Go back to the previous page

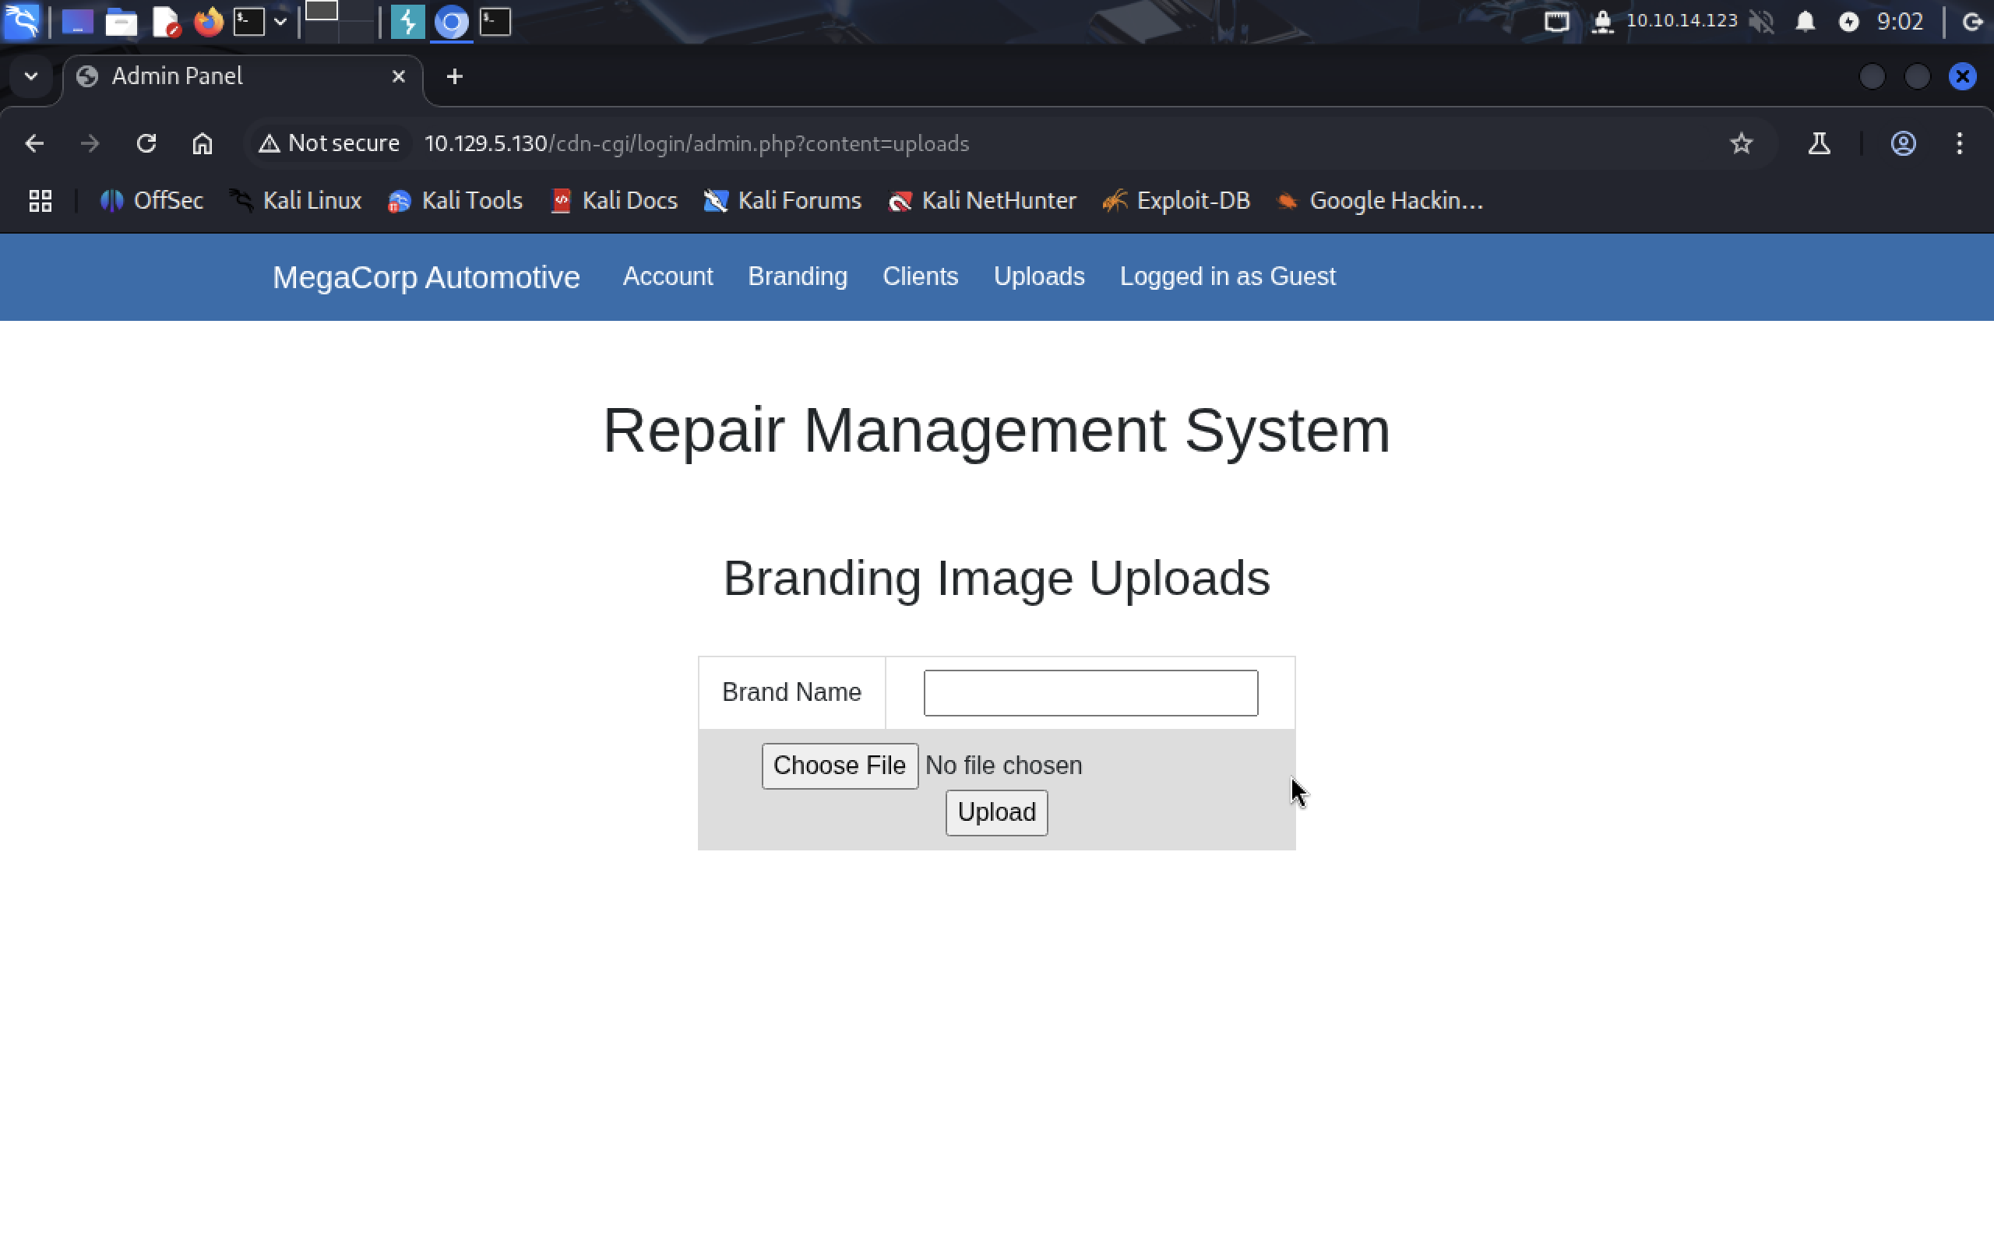34,143
